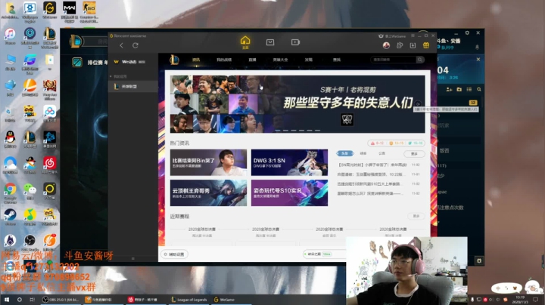Select 直播 tab in LoL page
The height and width of the screenshot is (305, 545).
click(x=252, y=60)
